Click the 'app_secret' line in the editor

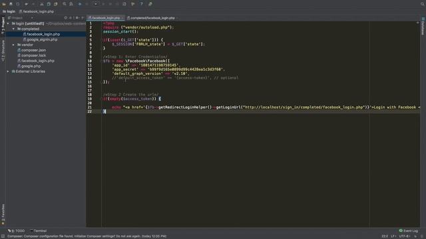[x=168, y=69]
